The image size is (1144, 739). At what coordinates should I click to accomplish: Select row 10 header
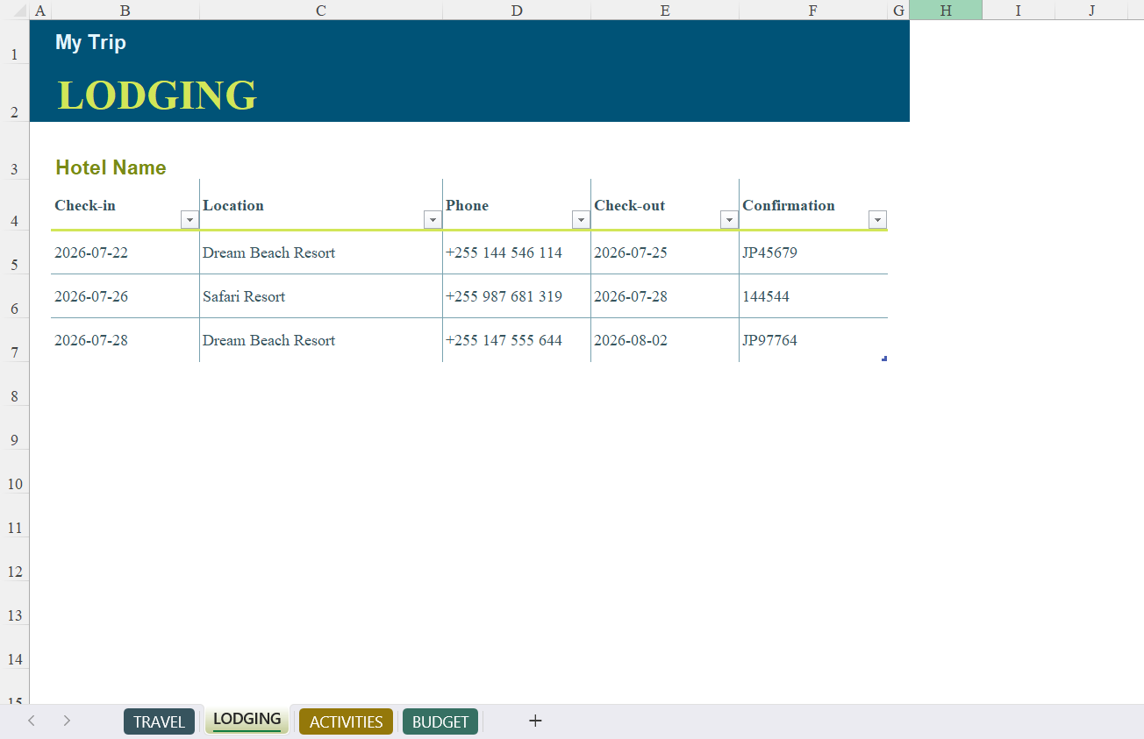pyautogui.click(x=14, y=472)
